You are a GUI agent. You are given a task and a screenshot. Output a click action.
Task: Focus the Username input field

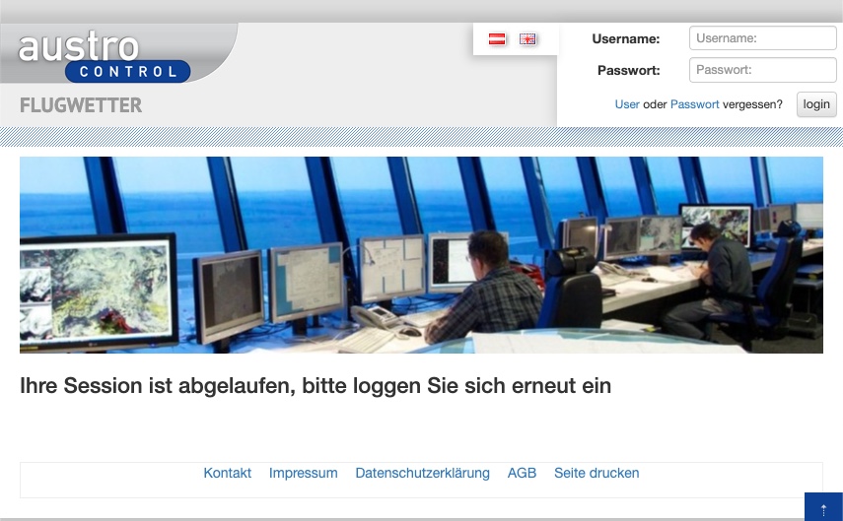pos(762,38)
